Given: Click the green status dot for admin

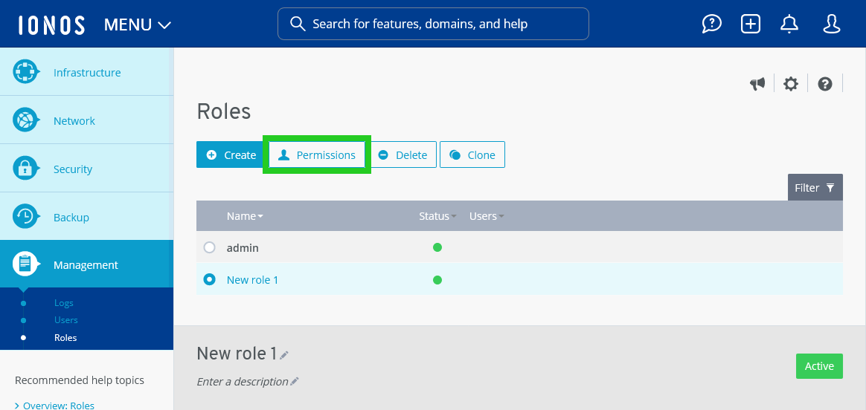Looking at the screenshot, I should tap(437, 247).
